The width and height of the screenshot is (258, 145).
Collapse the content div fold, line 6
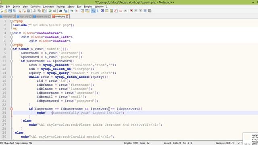point(11,41)
